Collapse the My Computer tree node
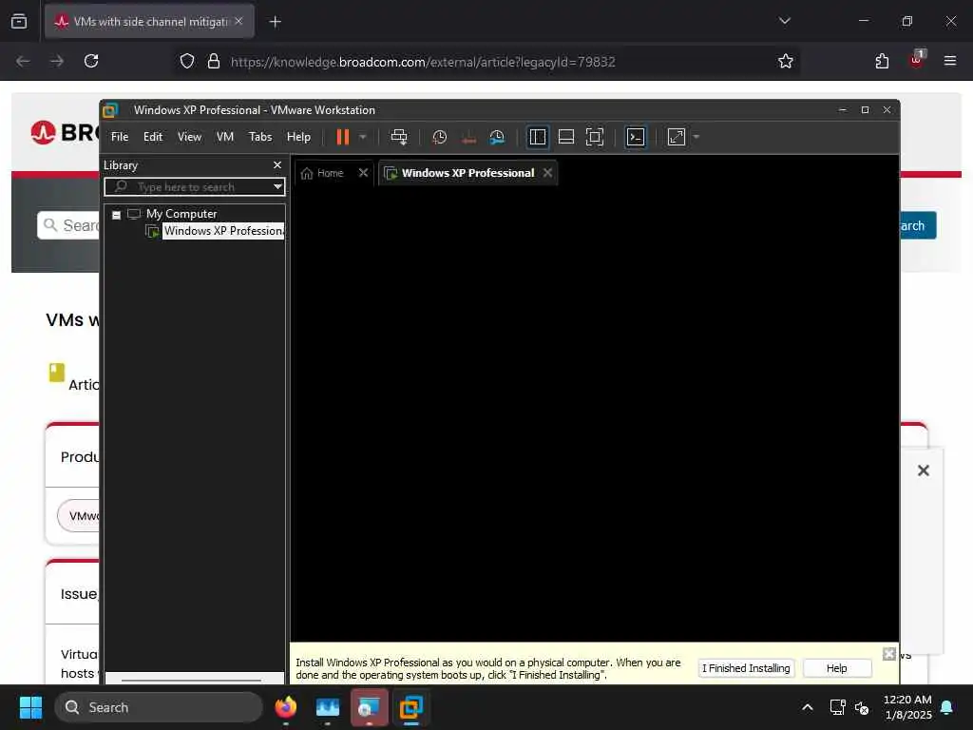This screenshot has width=973, height=730. click(x=116, y=215)
